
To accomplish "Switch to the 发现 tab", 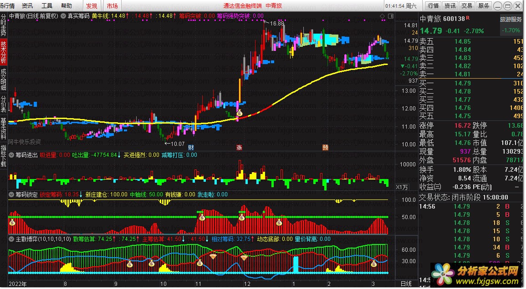I will point(92,6).
